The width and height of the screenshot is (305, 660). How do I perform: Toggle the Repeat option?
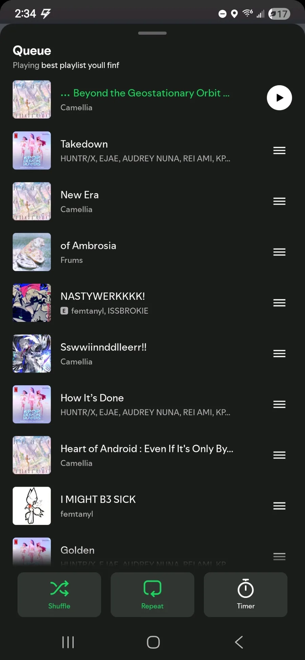click(x=152, y=595)
